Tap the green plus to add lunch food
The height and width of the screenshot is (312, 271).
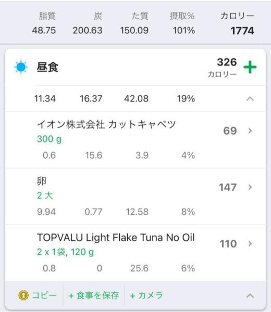click(250, 67)
